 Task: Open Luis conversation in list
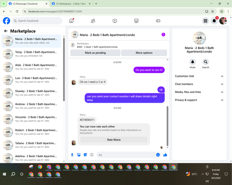(x=31, y=80)
